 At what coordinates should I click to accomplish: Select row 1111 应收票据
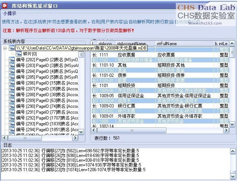pyautogui.click(x=161, y=55)
